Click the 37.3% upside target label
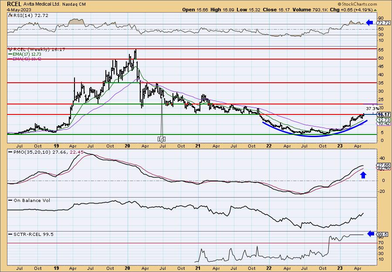 point(372,109)
